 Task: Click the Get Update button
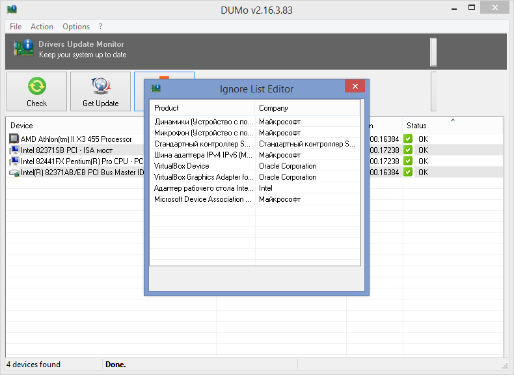[x=100, y=92]
